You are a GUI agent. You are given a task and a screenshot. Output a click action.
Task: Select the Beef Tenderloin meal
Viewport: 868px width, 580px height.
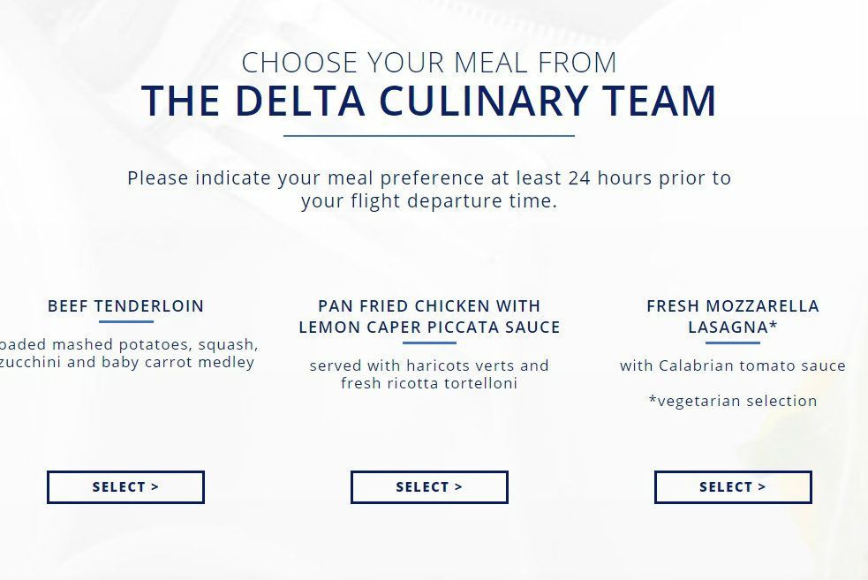pyautogui.click(x=125, y=487)
